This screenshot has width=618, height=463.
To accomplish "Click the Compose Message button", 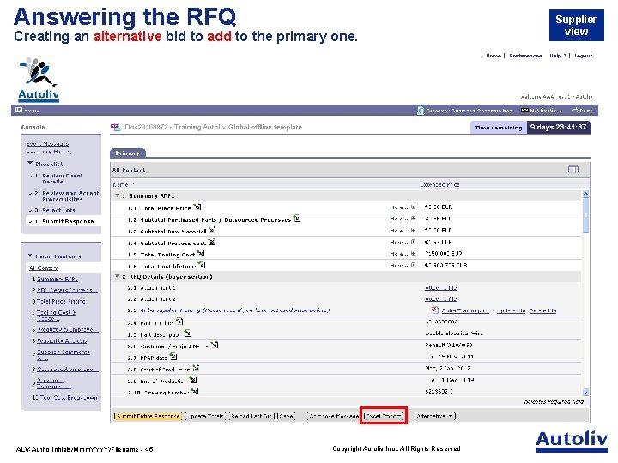I will [334, 416].
